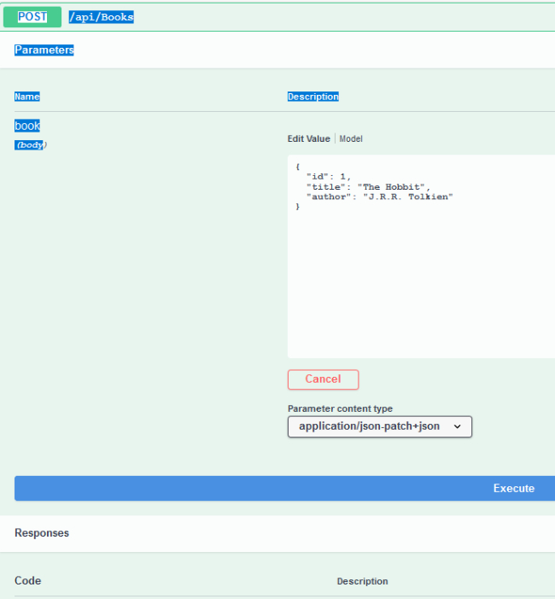Click the (body) parameter location label
Viewport: 555px width, 599px height.
(x=31, y=144)
